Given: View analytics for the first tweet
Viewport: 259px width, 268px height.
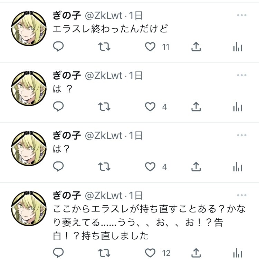Looking at the screenshot, I should point(238,47).
